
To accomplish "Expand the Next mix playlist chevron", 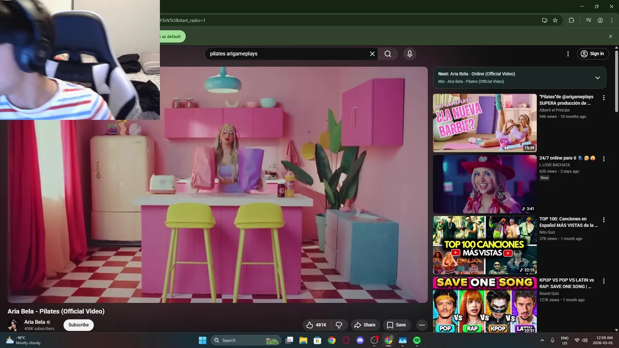I will tap(598, 77).
